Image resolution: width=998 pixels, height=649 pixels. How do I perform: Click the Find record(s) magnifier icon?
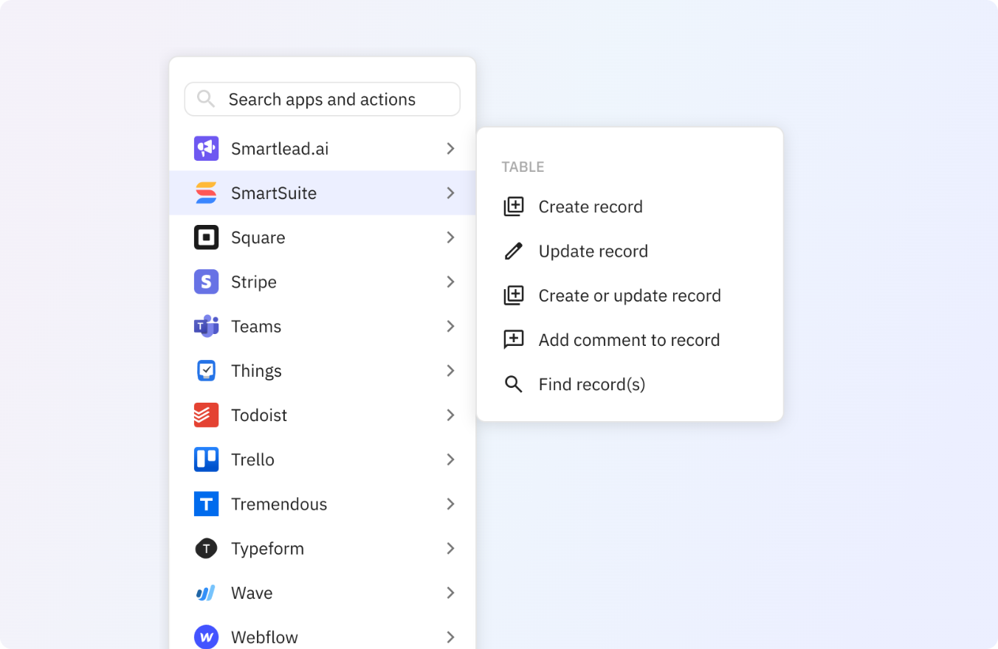pos(514,384)
